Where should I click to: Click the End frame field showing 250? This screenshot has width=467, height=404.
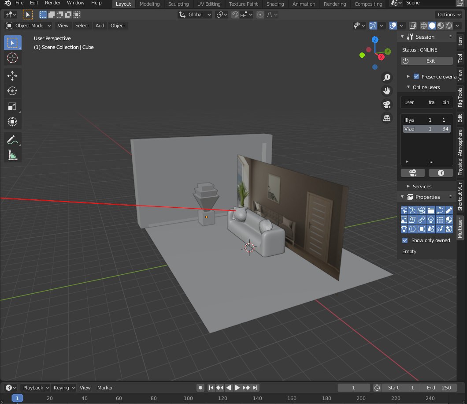coord(439,388)
